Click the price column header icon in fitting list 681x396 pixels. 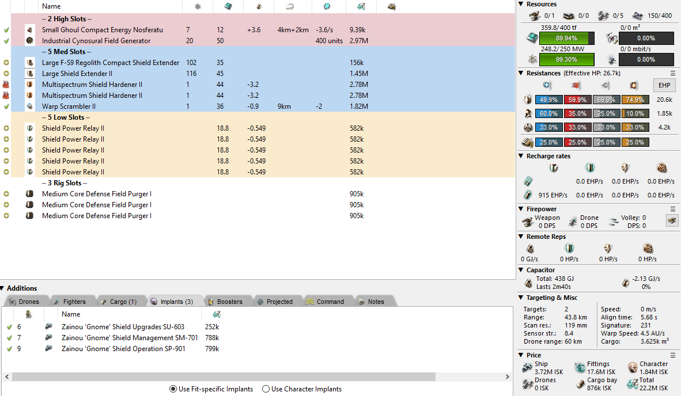point(361,6)
